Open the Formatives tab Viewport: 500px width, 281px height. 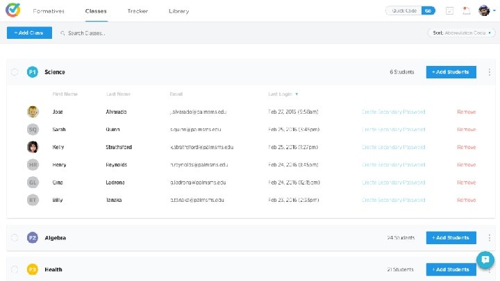pyautogui.click(x=49, y=11)
